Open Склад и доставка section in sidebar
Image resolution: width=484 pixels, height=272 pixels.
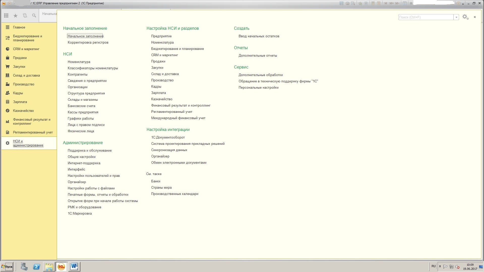29,75
